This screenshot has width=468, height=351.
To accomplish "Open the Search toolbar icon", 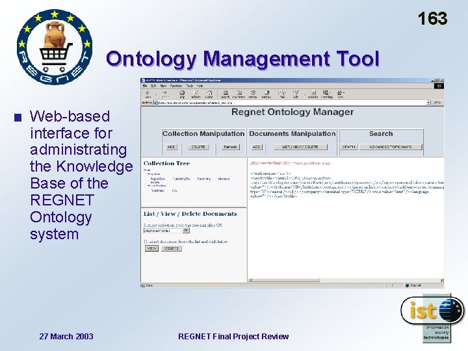I will click(226, 94).
